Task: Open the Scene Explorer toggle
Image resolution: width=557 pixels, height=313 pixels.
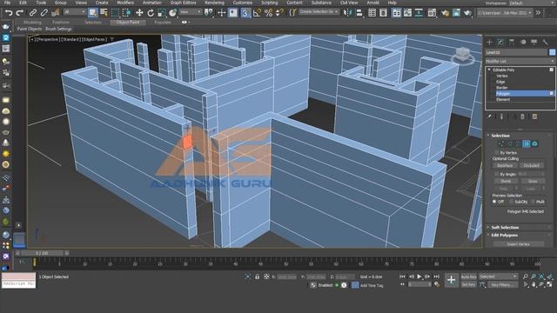Action: (372, 13)
